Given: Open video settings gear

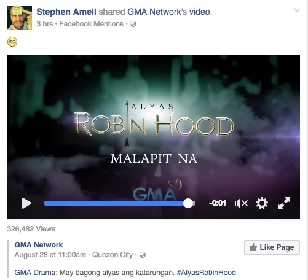Looking at the screenshot, I should (x=262, y=203).
